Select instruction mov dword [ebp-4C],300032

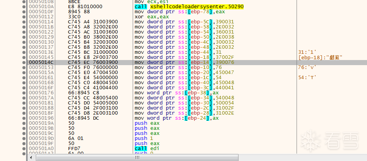(x=184, y=42)
